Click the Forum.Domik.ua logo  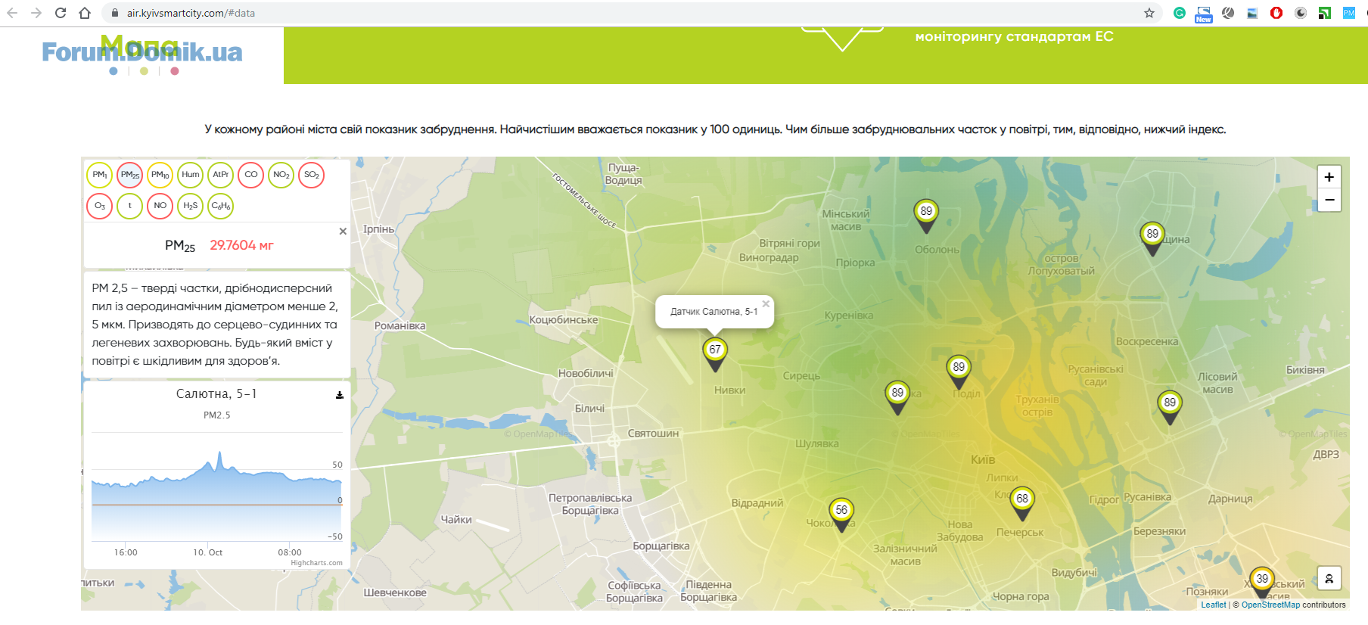coord(142,51)
